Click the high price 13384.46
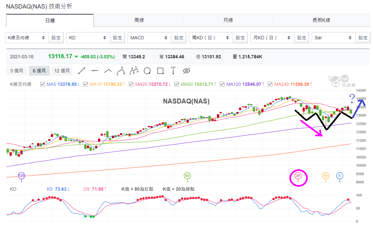Image resolution: width=373 pixels, height=225 pixels. (x=175, y=57)
